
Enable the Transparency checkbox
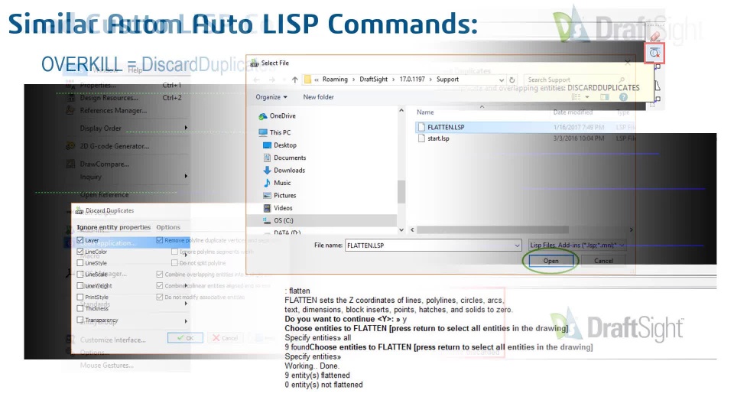click(80, 320)
